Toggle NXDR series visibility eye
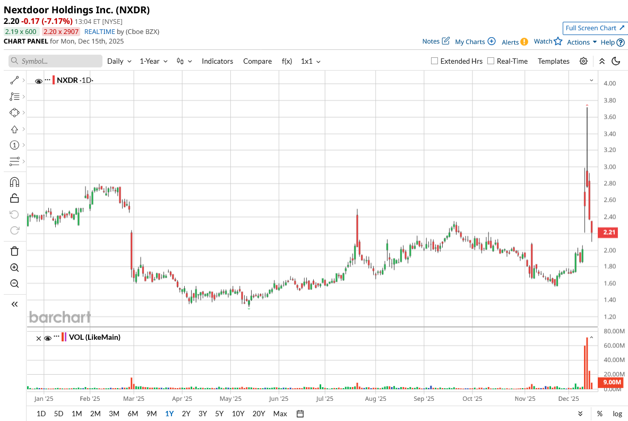 pos(39,81)
